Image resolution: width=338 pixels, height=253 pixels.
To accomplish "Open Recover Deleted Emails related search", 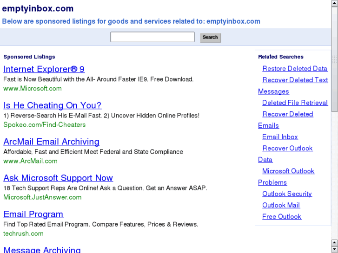I will tap(287, 114).
